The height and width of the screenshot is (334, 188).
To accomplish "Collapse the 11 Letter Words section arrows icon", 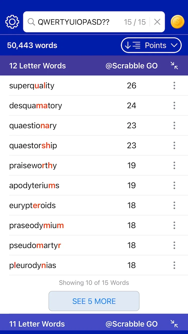I will coord(174,323).
